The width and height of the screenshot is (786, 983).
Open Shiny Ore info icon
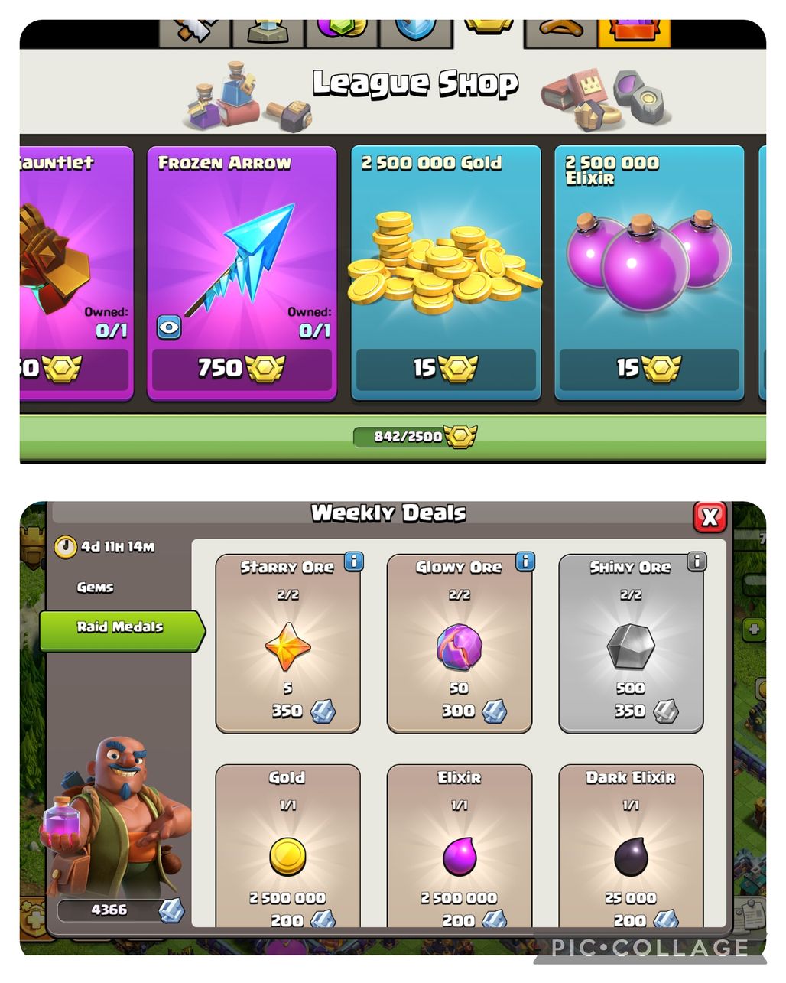(x=697, y=561)
